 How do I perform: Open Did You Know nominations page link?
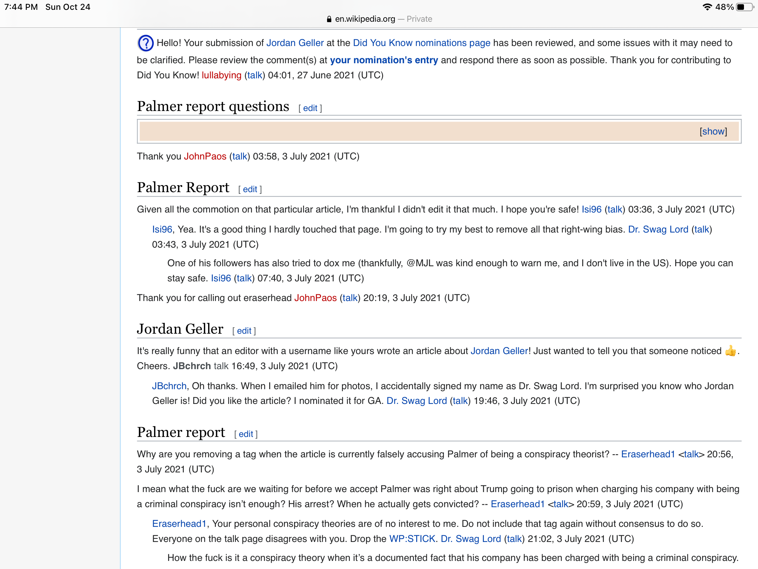pyautogui.click(x=421, y=43)
